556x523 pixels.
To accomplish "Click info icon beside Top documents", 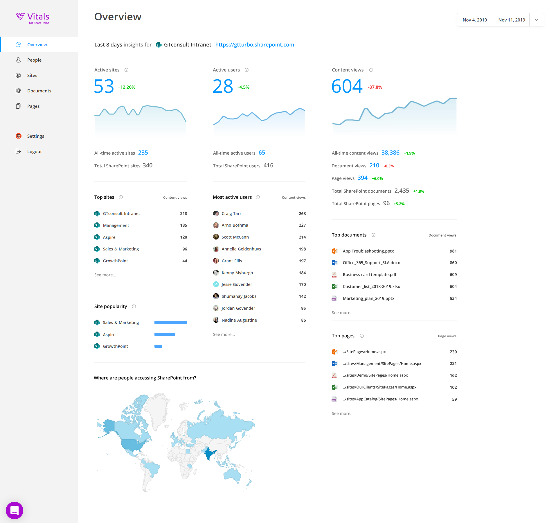I will [373, 235].
